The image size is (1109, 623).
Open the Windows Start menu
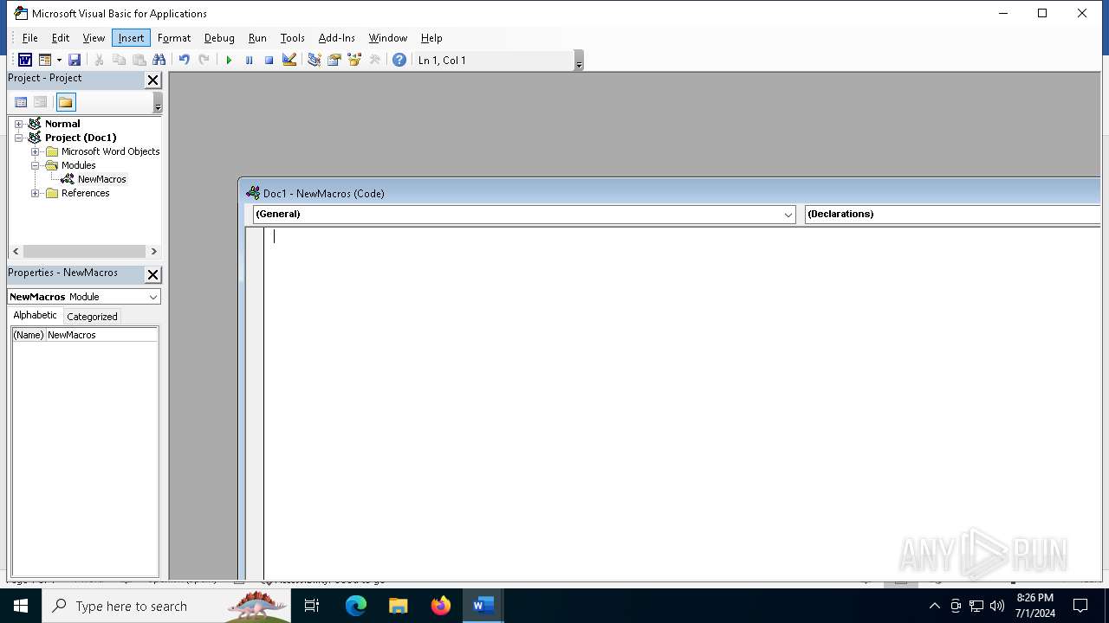tap(21, 606)
